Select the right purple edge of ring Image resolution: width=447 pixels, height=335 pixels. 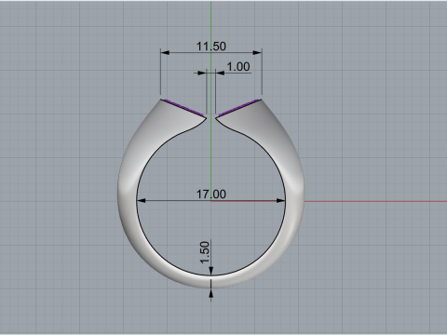238,107
